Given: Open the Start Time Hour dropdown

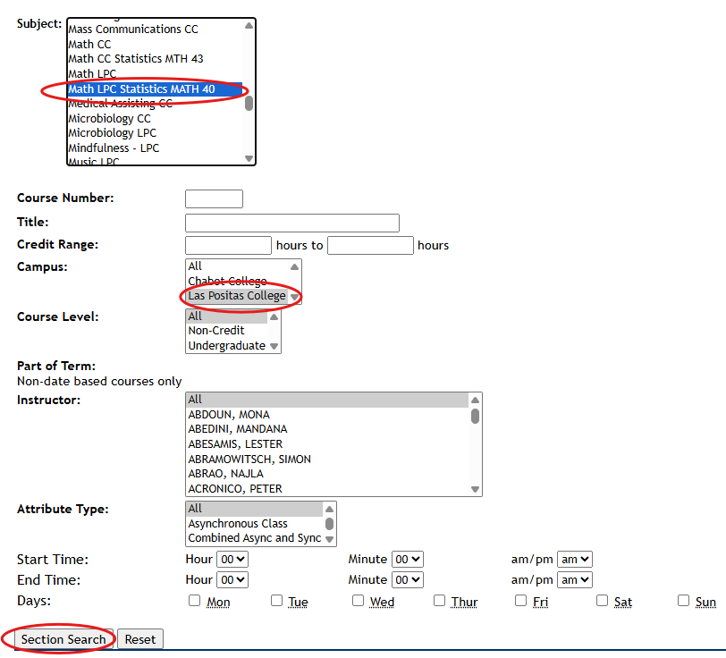Looking at the screenshot, I should [x=232, y=559].
